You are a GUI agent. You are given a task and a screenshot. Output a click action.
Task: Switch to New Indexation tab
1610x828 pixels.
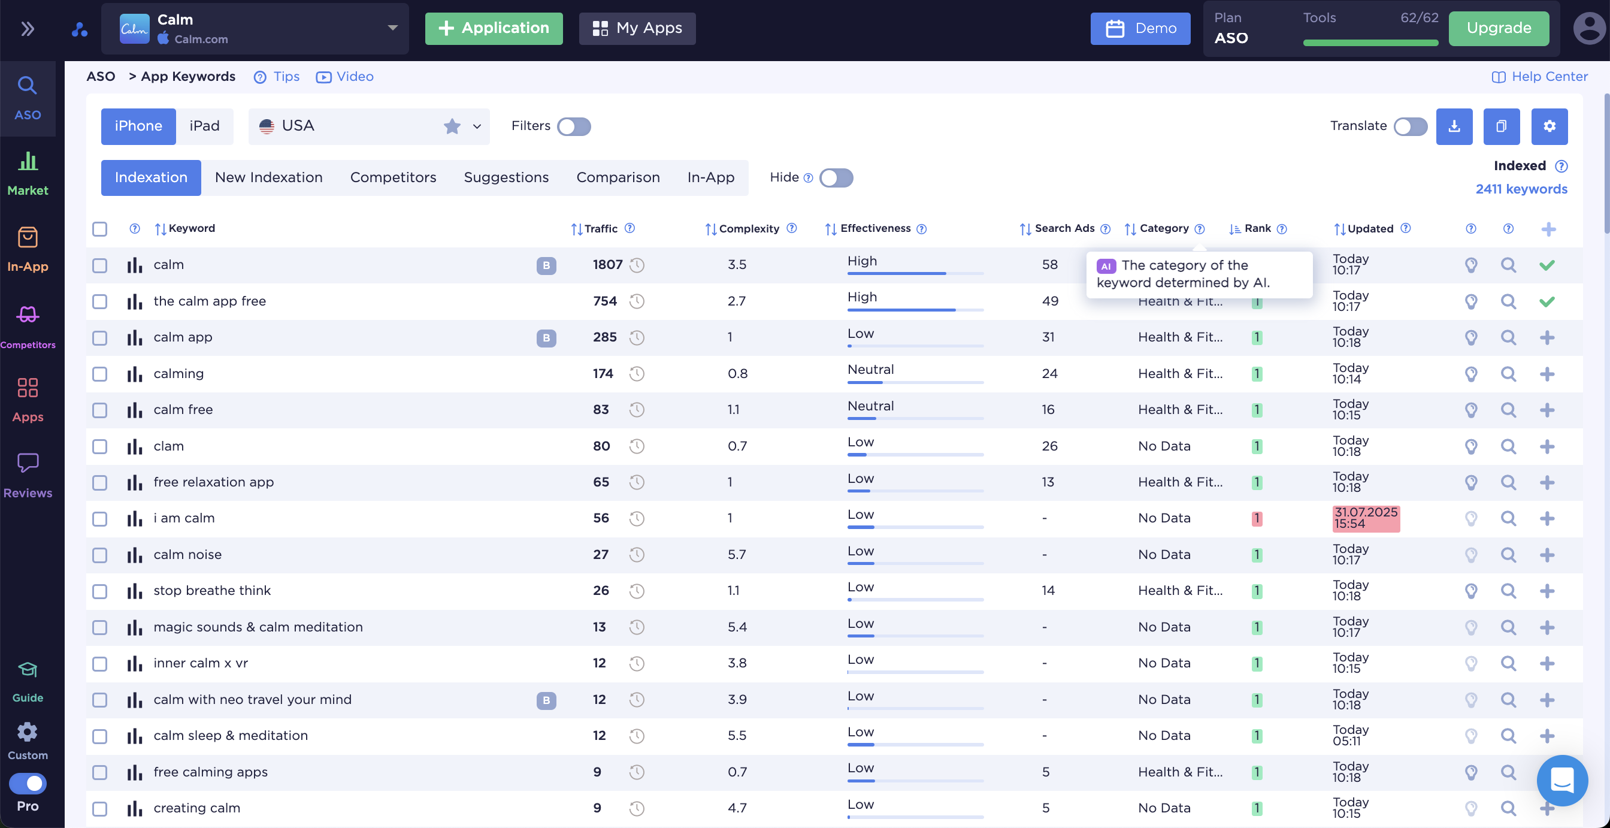pos(269,177)
